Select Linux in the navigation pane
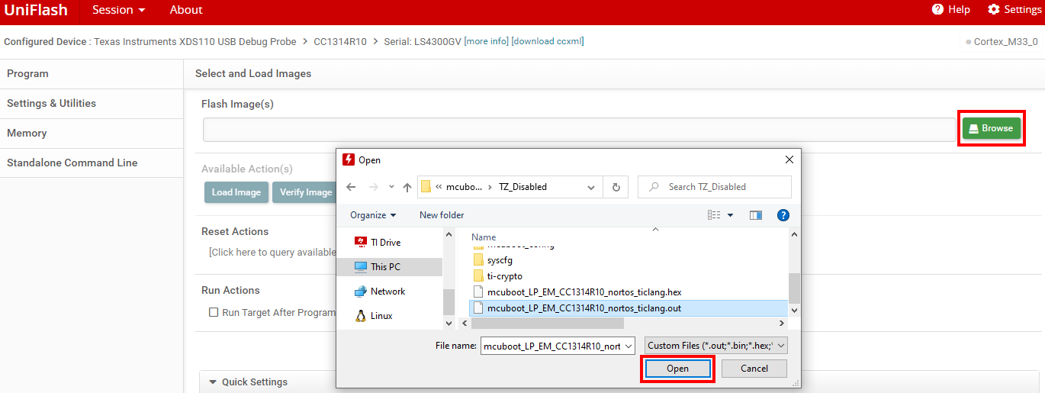Viewport: 1045px width, 393px height. (x=381, y=316)
